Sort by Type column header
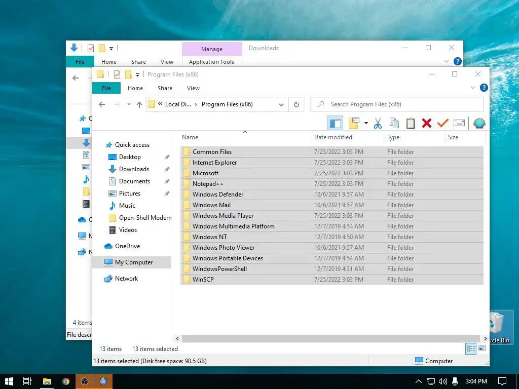 (x=414, y=137)
